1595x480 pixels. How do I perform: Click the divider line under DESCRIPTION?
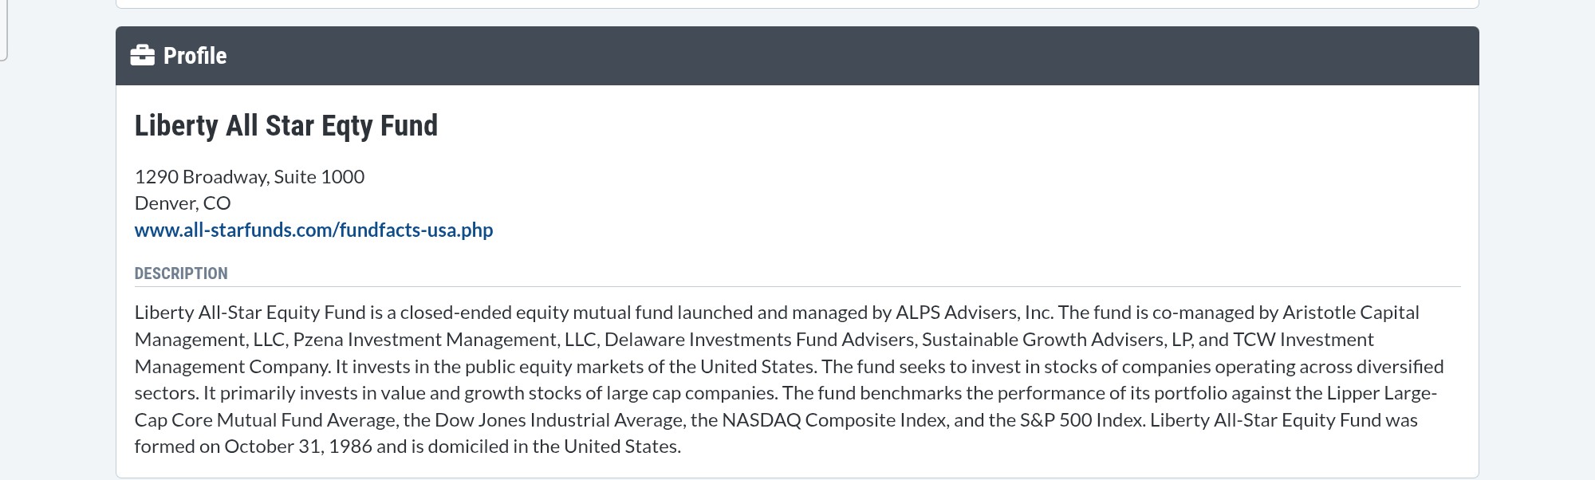tap(797, 286)
